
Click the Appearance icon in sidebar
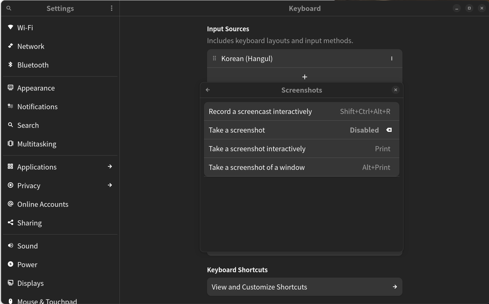(x=11, y=87)
